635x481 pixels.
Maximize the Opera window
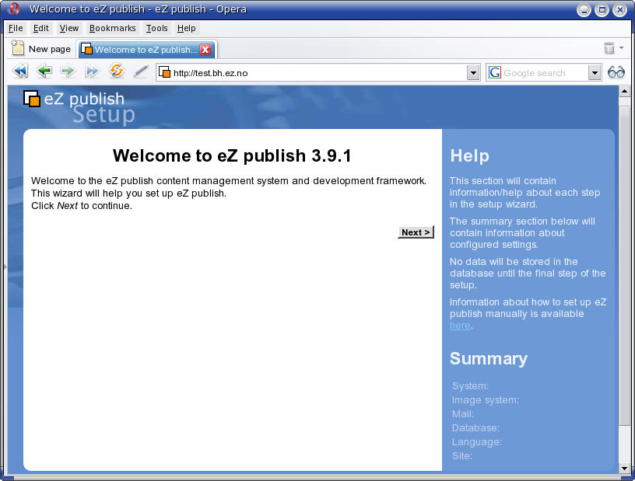point(602,9)
